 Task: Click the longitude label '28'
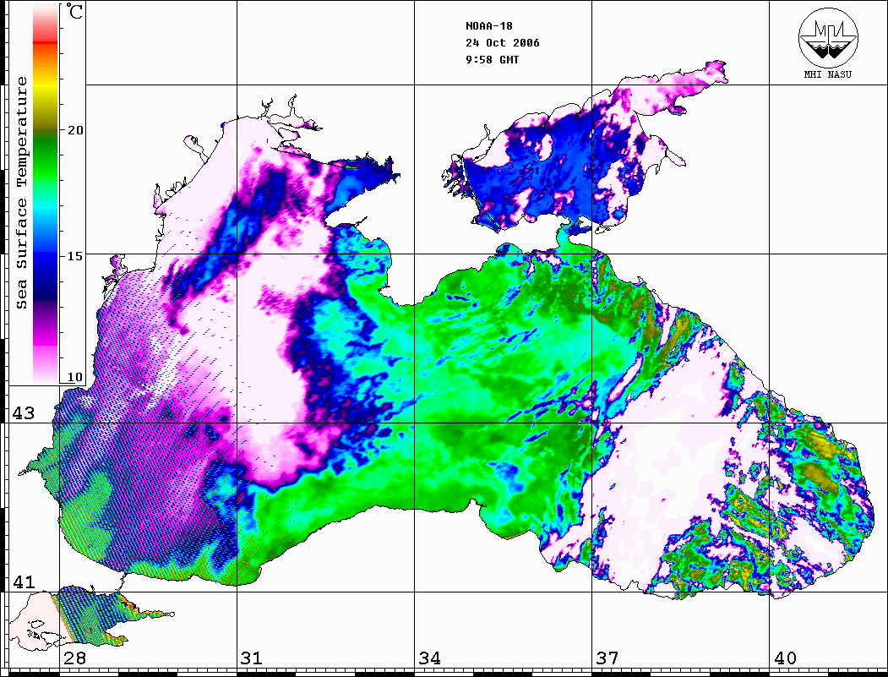[x=74, y=658]
